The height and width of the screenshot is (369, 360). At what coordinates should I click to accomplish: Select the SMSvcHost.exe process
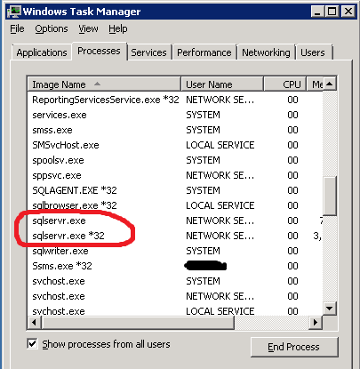click(x=175, y=145)
